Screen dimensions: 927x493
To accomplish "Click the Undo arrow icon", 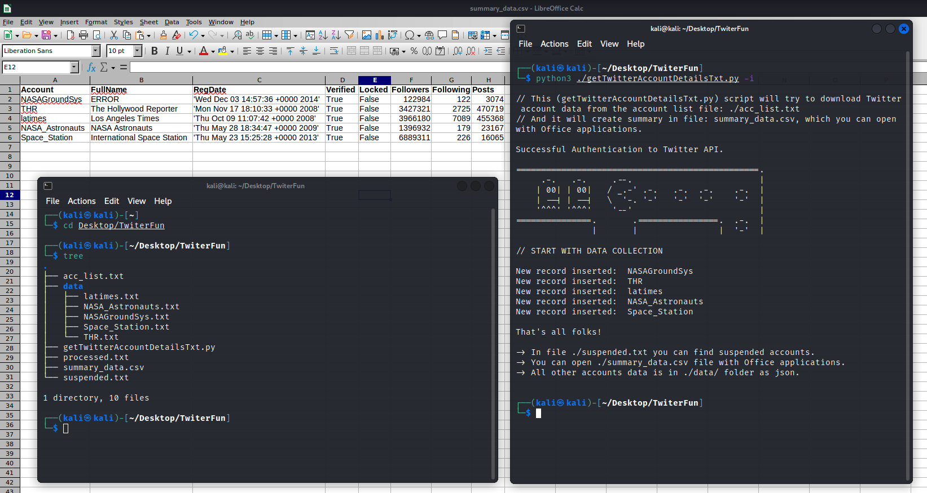I will pyautogui.click(x=193, y=35).
